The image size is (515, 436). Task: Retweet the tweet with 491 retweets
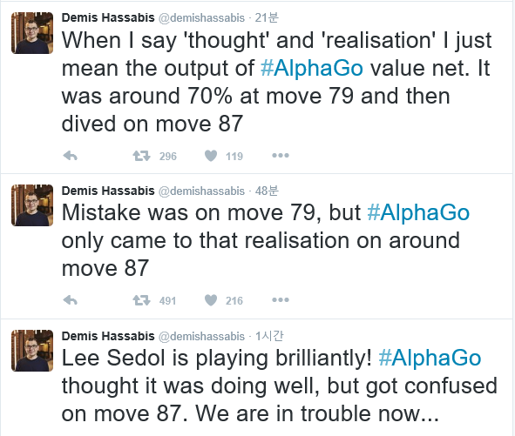[x=141, y=300]
